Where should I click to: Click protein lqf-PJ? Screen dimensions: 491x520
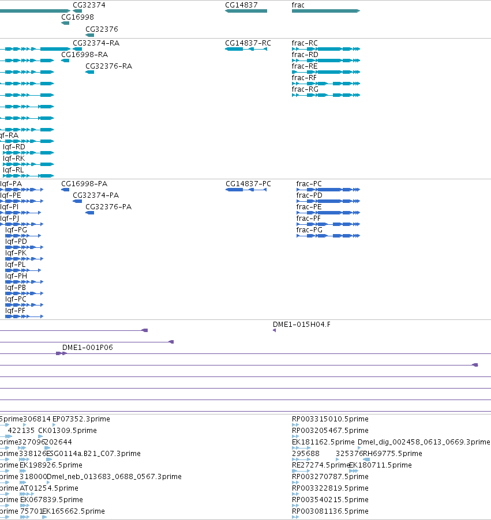pyautogui.click(x=9, y=218)
